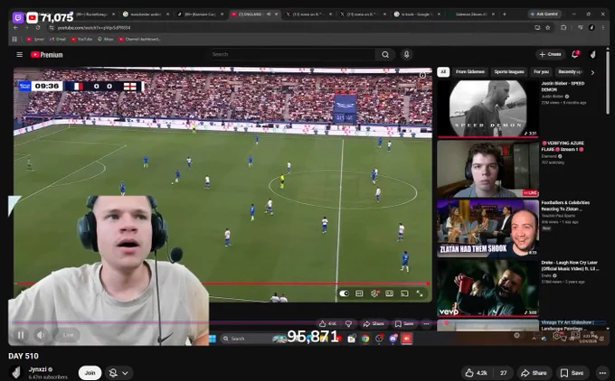Switch to the Sidemen browser tab
The image size is (615, 381).
pos(472,14)
